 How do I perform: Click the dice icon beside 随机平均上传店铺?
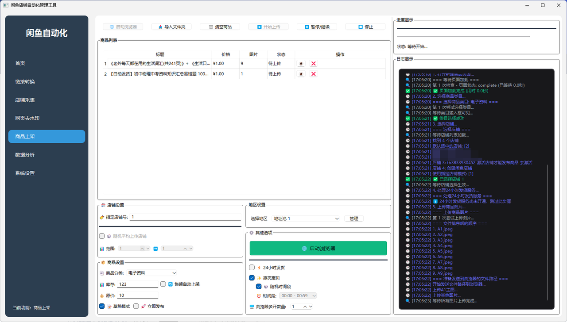coord(109,236)
